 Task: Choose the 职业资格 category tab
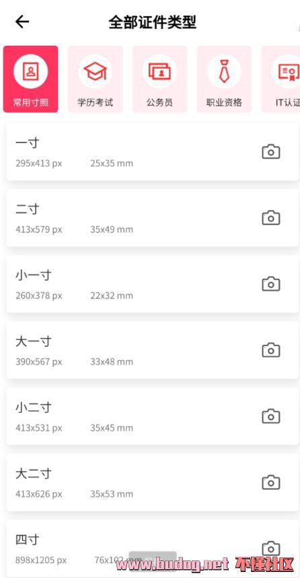point(224,79)
